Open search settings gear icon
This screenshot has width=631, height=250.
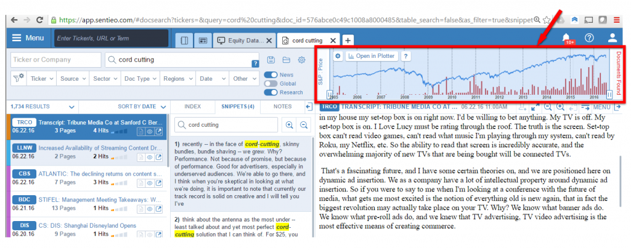(301, 60)
